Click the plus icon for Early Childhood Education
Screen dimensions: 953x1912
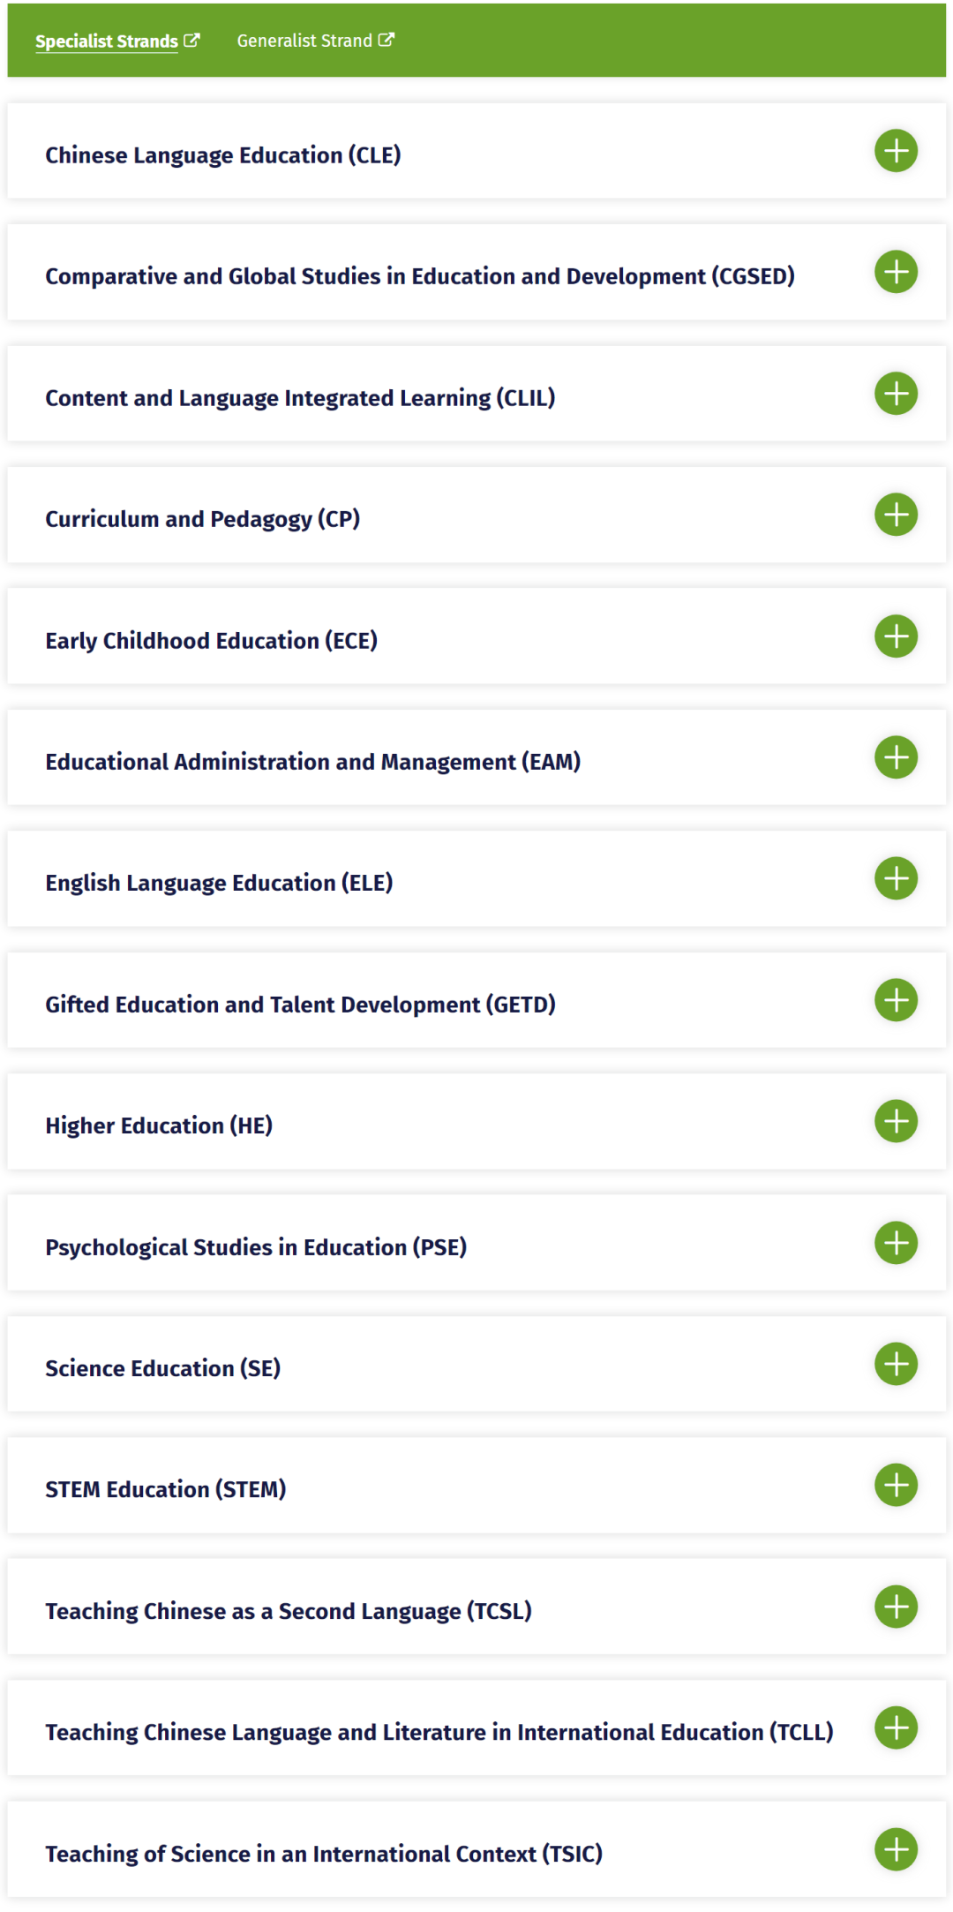(x=896, y=636)
